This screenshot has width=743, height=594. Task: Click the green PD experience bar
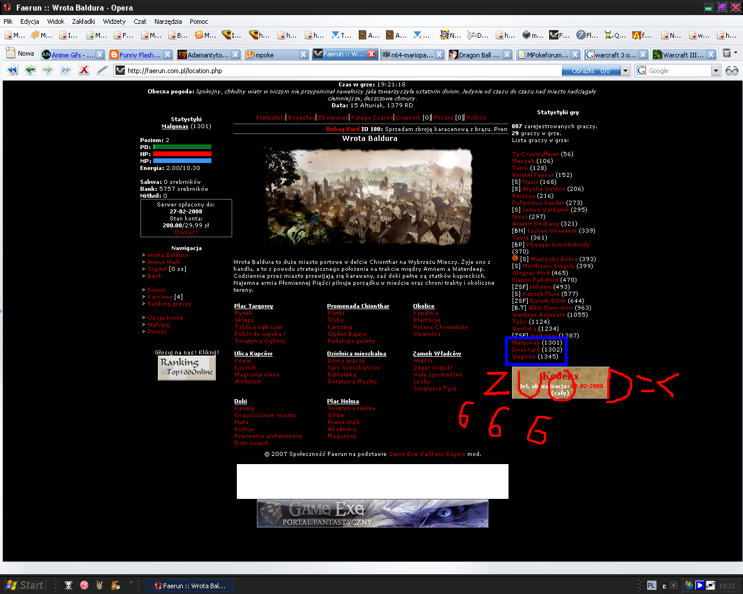[x=182, y=147]
